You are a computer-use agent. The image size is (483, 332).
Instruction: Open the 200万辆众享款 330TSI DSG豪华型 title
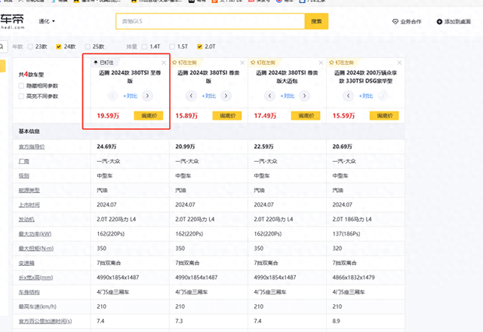click(365, 77)
